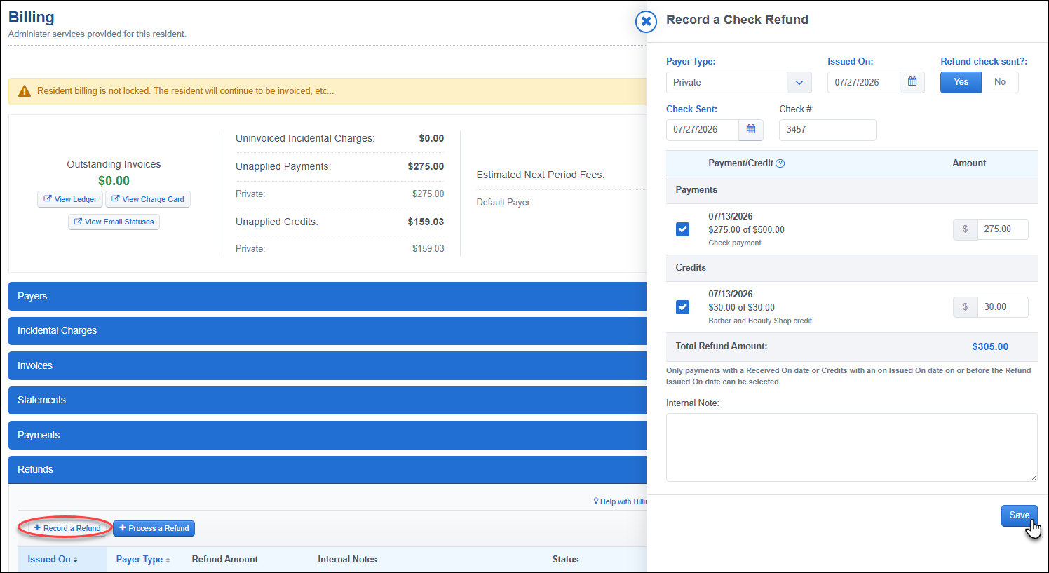The image size is (1049, 573).
Task: Click the $275.00 of $500.00 payment text
Action: click(x=746, y=229)
